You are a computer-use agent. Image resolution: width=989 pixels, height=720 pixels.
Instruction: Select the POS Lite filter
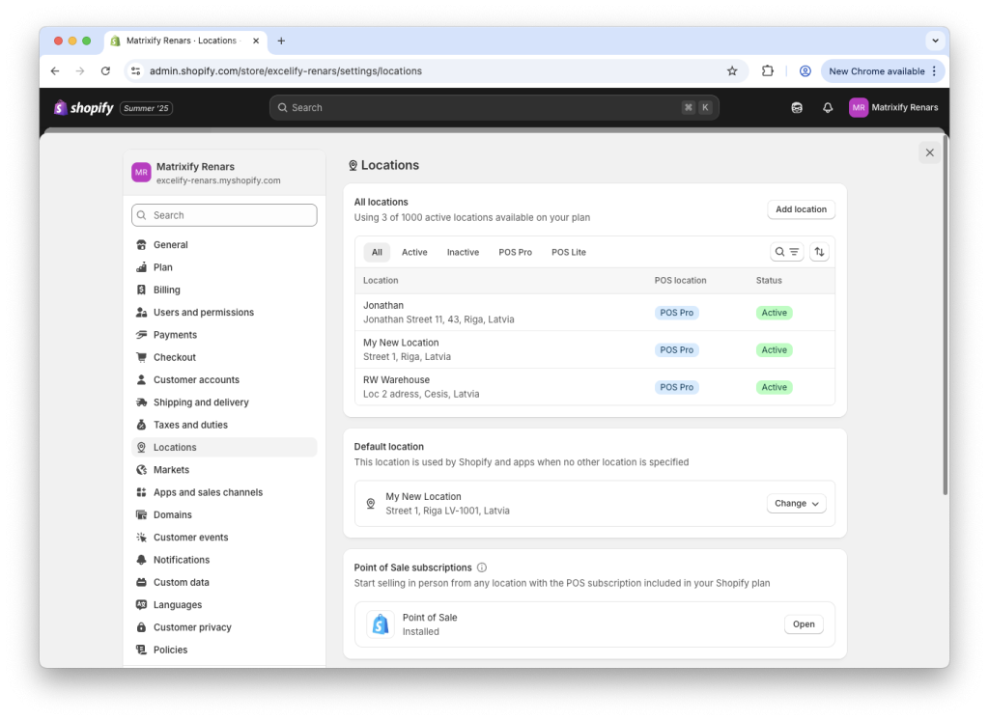[568, 251]
